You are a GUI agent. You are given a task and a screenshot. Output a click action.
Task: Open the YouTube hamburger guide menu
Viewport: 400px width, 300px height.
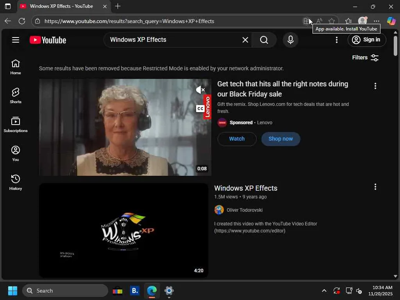pos(16,40)
